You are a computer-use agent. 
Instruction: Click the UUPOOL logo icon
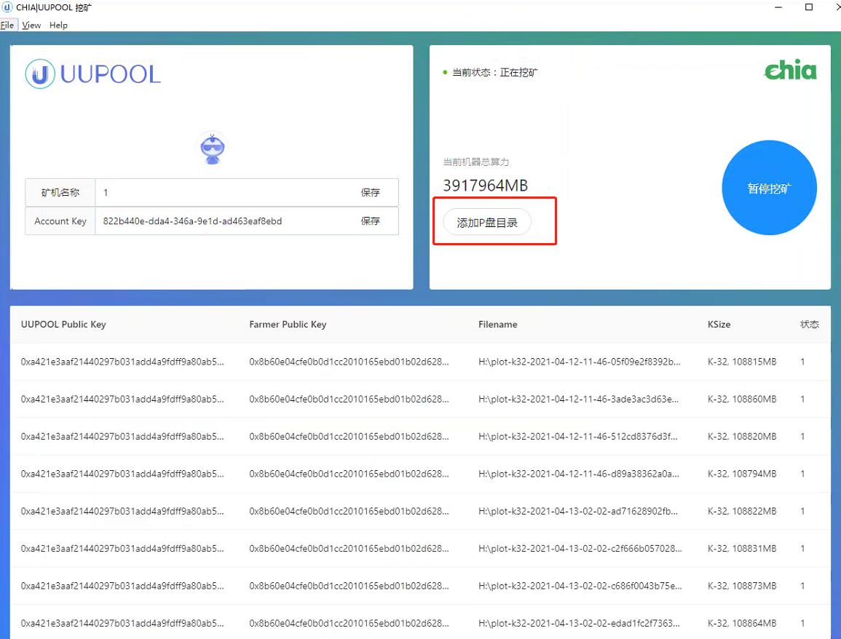(x=40, y=74)
